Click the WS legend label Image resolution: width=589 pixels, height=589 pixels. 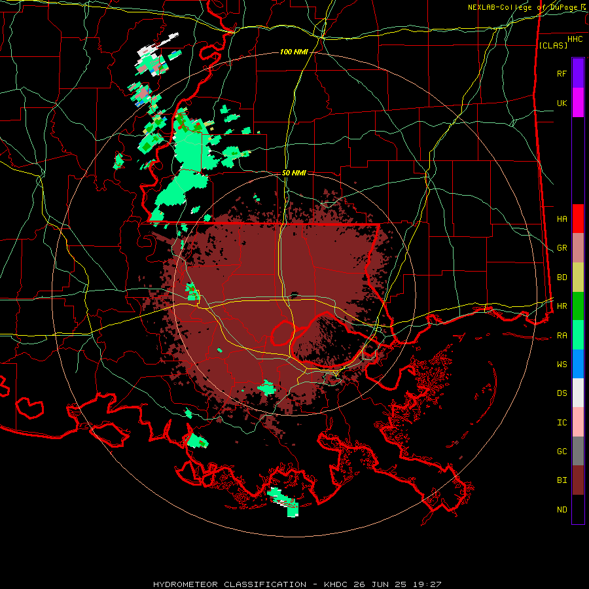pos(562,365)
